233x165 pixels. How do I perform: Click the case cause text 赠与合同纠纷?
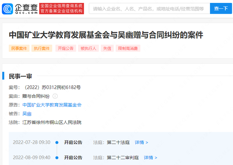point(36,96)
